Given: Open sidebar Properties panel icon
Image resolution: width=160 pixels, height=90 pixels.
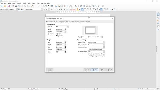Looking at the screenshot, I should [158, 15].
